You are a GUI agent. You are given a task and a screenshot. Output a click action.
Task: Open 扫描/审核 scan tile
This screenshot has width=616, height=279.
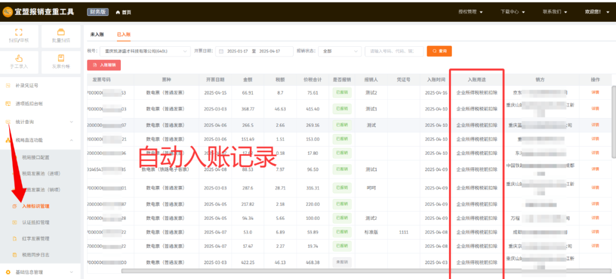[x=19, y=36]
